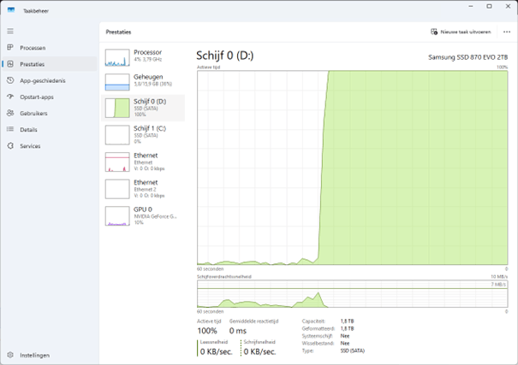Minimize the Taakbeheer window
Viewport: 518px width, 365px height.
coord(471,6)
